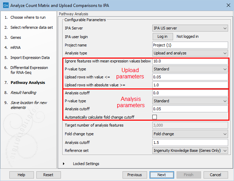This screenshot has width=234, height=181.
Task: Open the Analysis type dropdown
Action: [x=190, y=53]
